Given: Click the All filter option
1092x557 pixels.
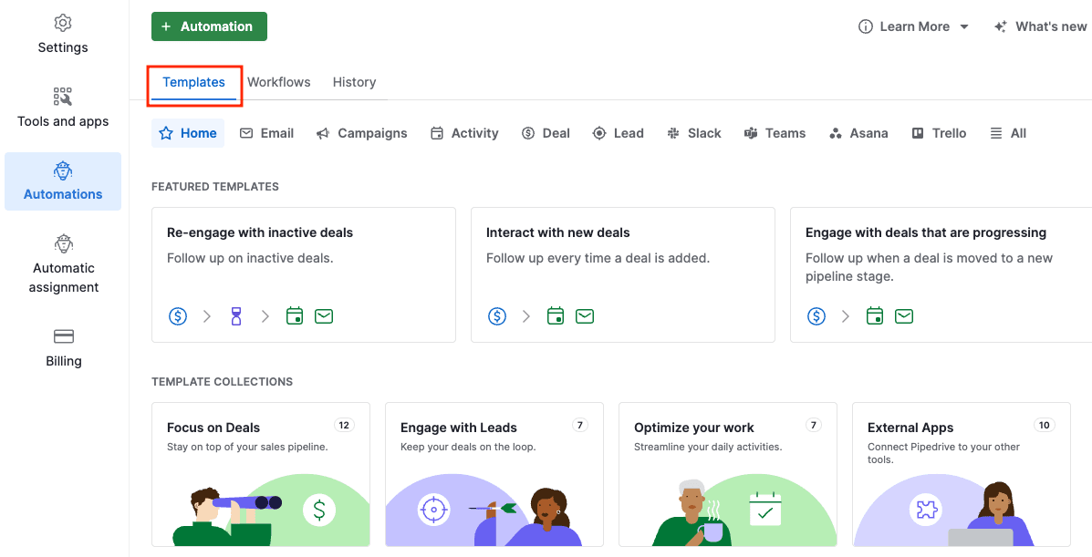Looking at the screenshot, I should point(1007,133).
